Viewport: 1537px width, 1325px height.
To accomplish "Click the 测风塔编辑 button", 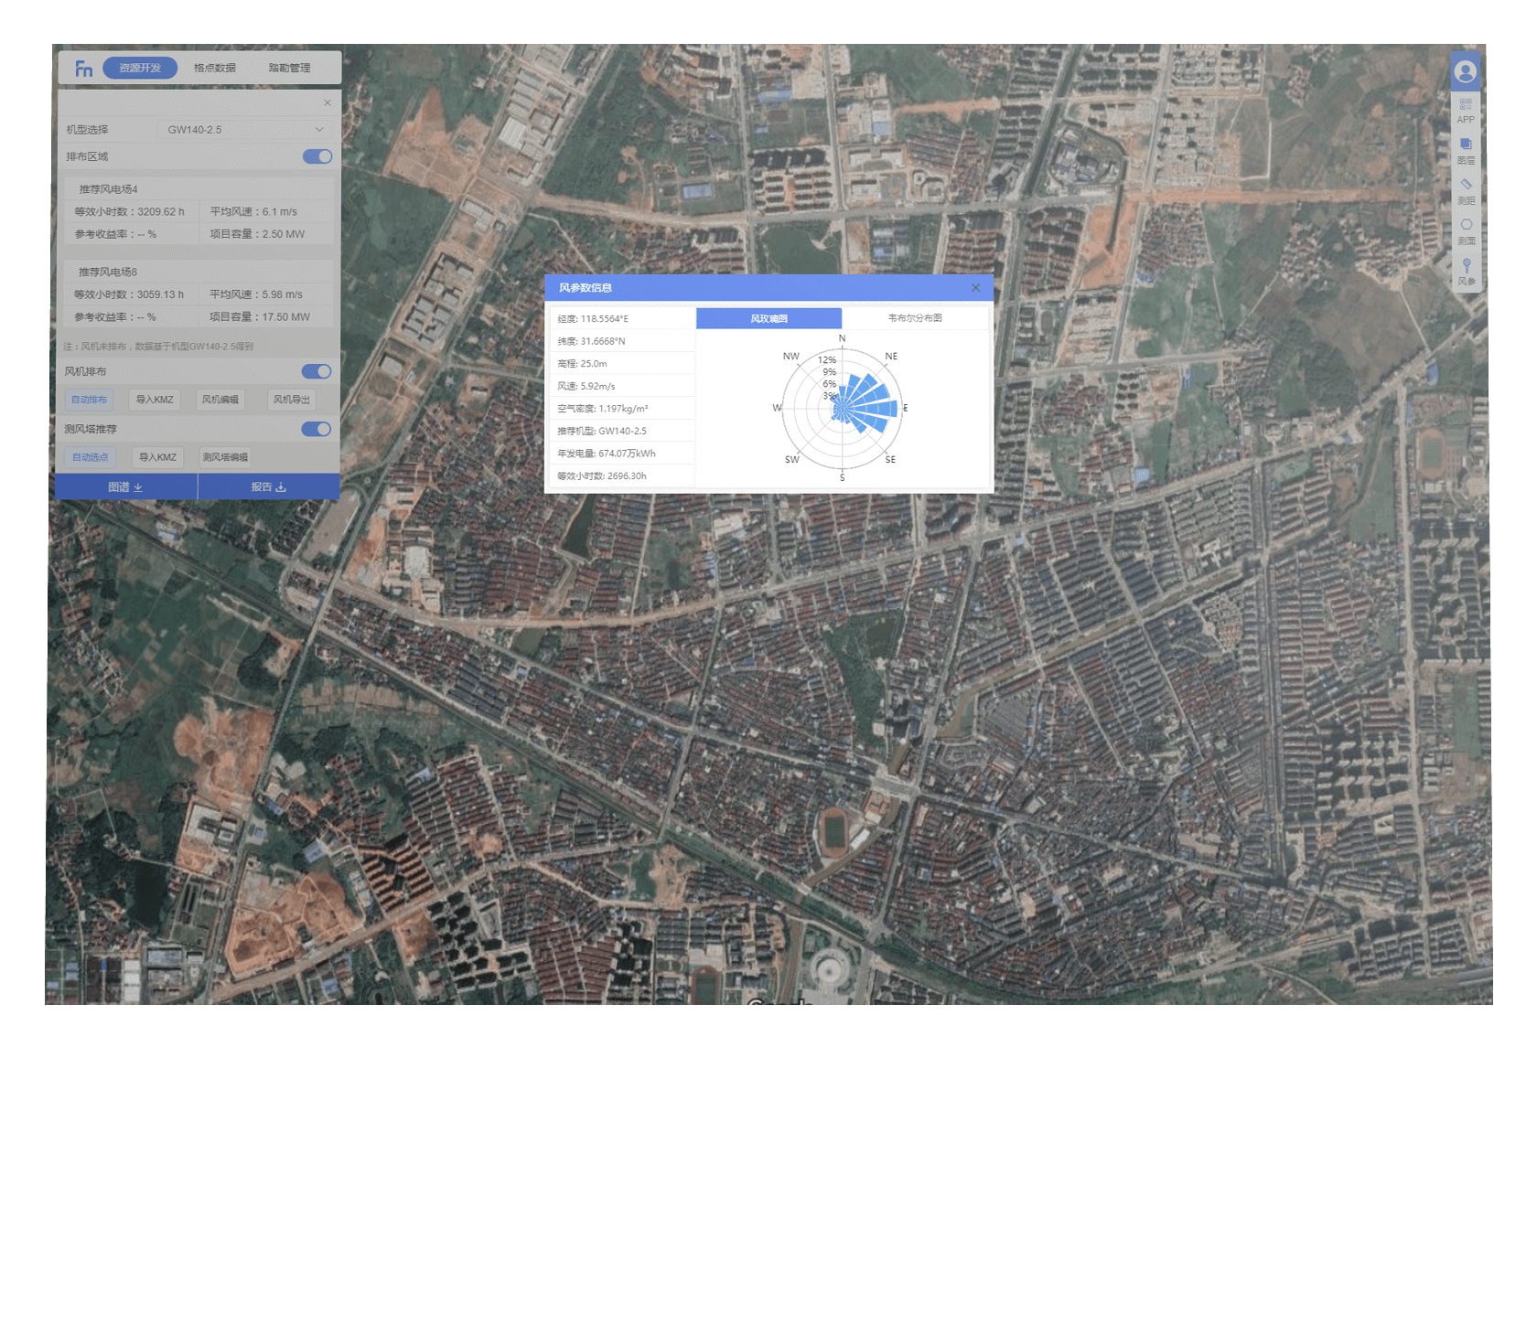I will pos(225,457).
